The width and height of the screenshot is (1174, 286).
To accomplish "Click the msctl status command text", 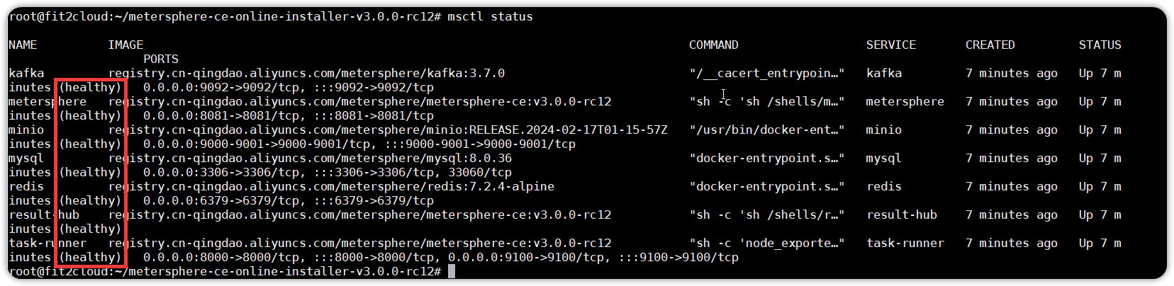I will pos(490,16).
